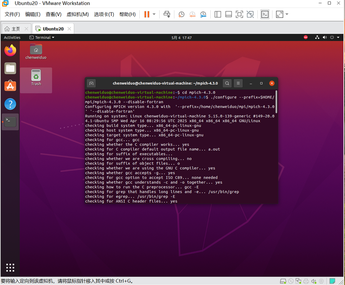Click the volume icon in the Ubuntu top bar
Viewport: 345px width, 285px height.
(x=325, y=37)
